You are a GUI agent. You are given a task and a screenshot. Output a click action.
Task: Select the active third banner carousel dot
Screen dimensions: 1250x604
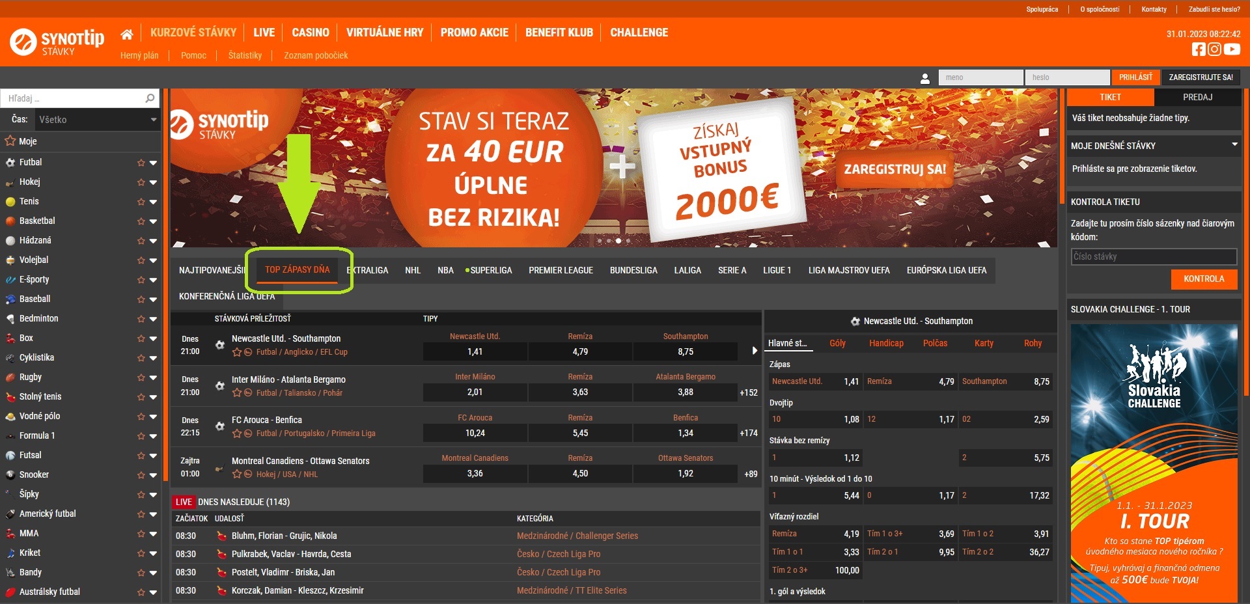618,241
